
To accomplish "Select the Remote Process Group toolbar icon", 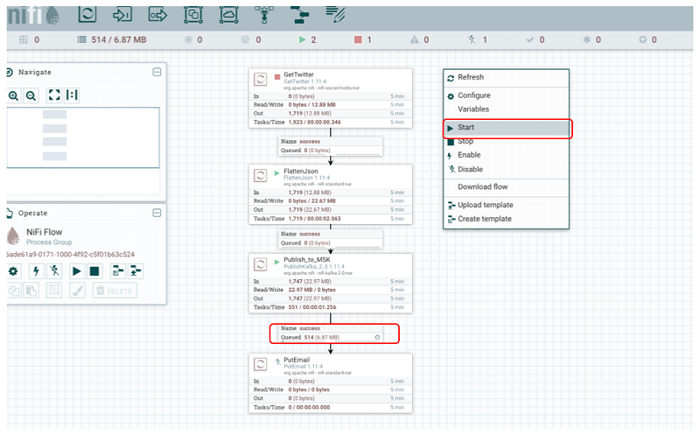I will pyautogui.click(x=228, y=15).
